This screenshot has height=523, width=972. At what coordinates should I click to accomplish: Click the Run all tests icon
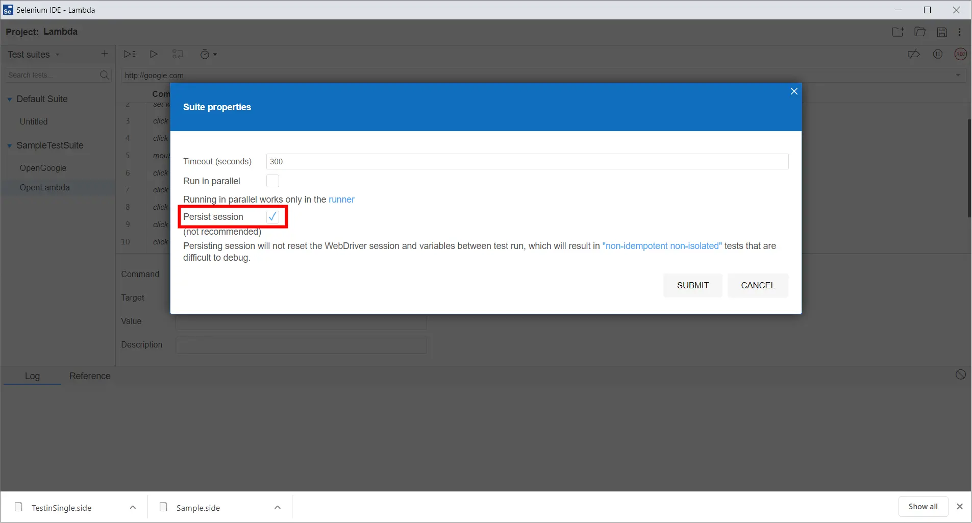[x=129, y=54]
